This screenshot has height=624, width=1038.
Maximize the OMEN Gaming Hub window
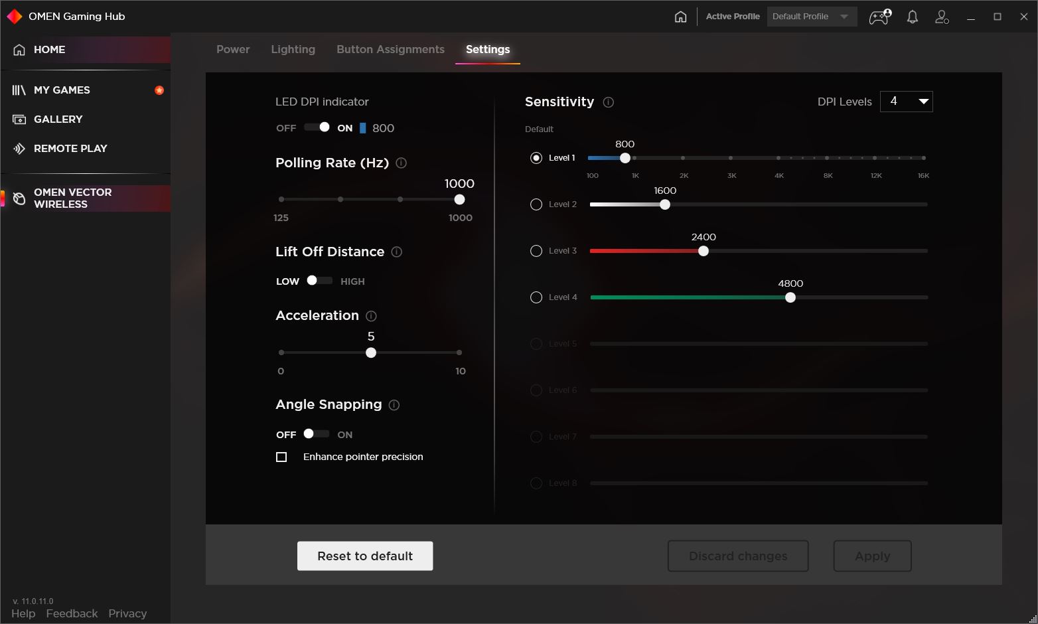997,17
